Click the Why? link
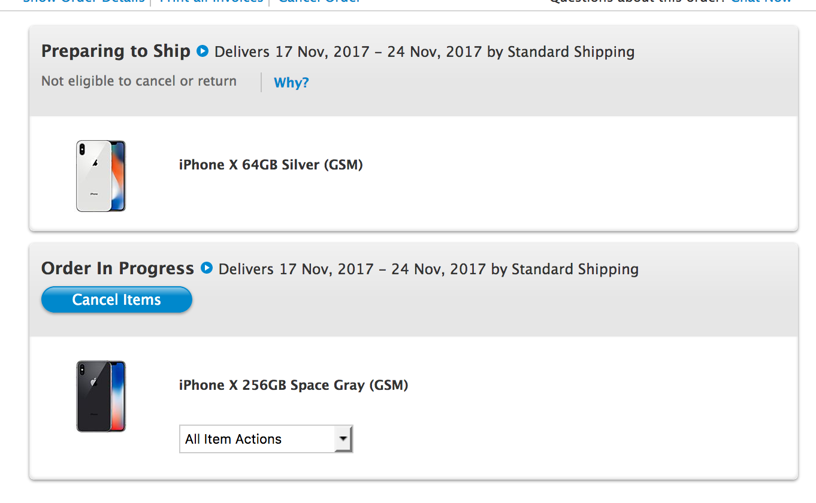Screen dimensions: 816x503 click(x=291, y=83)
